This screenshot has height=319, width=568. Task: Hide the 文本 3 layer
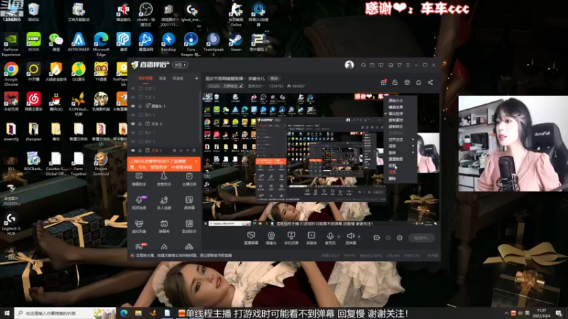[133, 123]
